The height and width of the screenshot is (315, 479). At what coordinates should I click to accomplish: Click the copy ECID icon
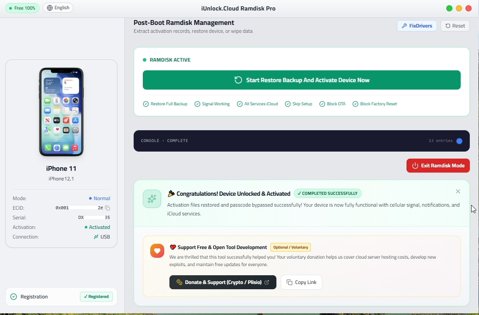point(107,208)
